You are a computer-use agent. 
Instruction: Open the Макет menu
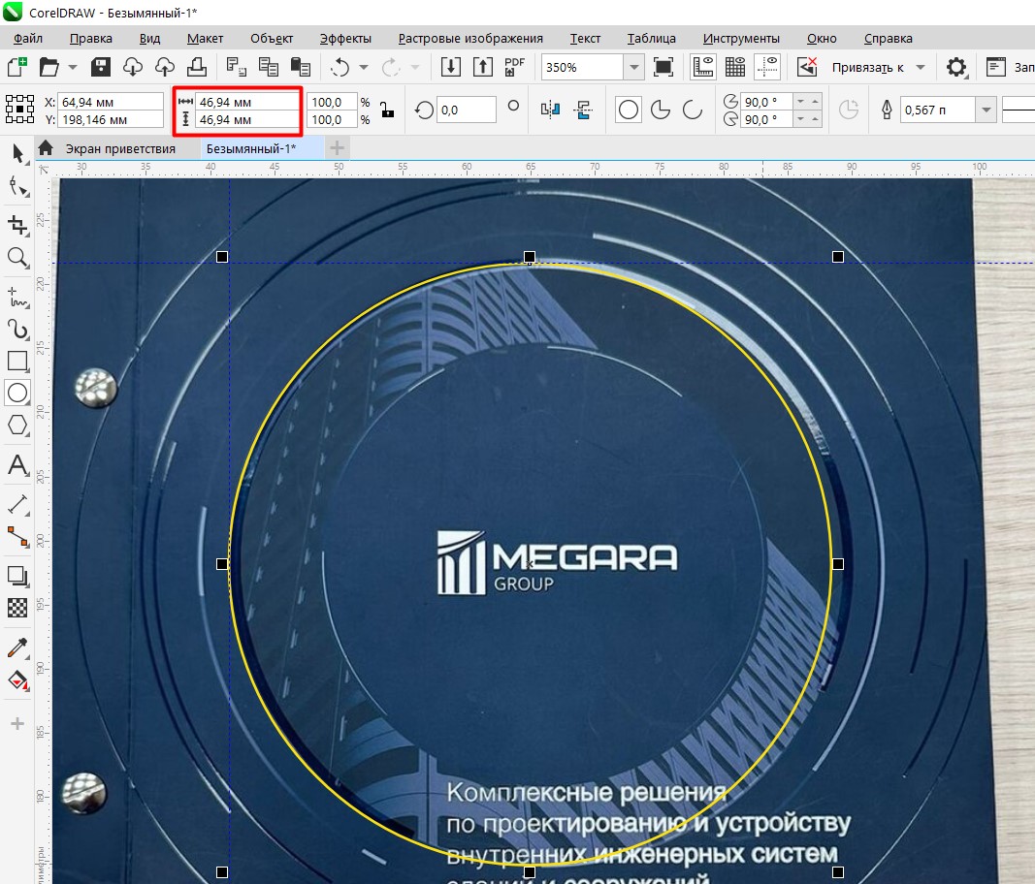(x=205, y=38)
